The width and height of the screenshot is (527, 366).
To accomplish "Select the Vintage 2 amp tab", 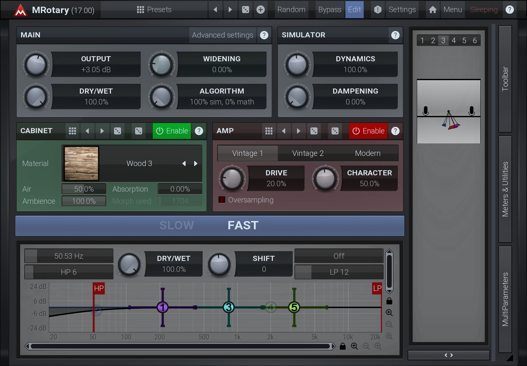I will pos(308,153).
